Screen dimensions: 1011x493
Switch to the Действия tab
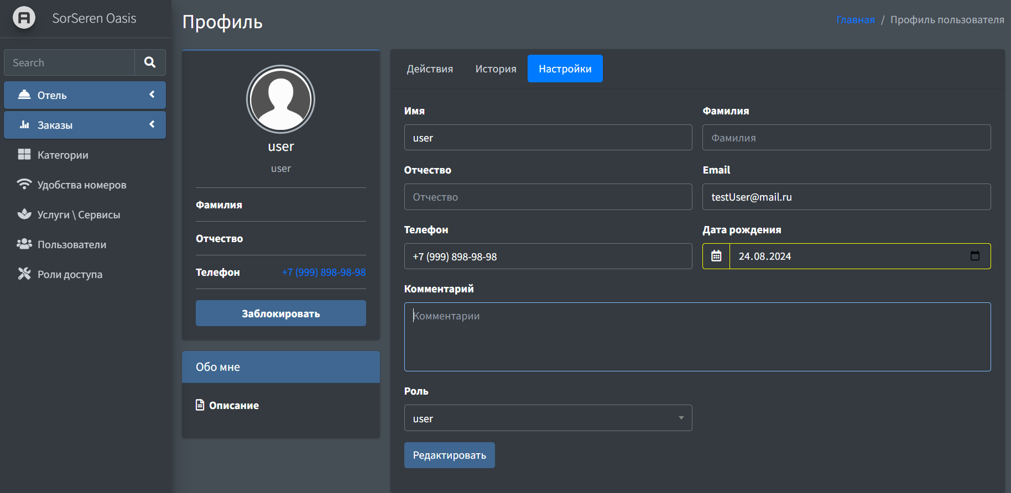tap(430, 69)
